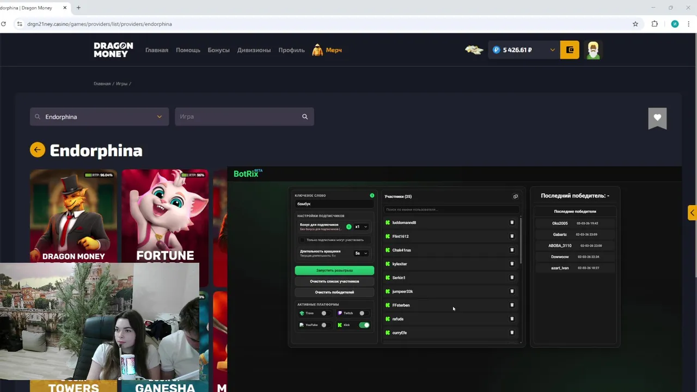This screenshot has height=392, width=697.
Task: Open the orange wallet button
Action: pyautogui.click(x=570, y=50)
